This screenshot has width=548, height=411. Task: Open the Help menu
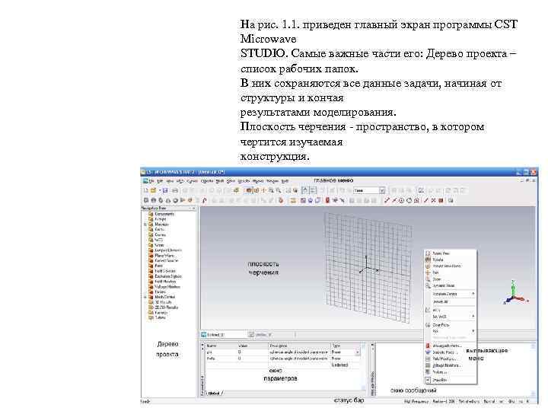tap(285, 181)
